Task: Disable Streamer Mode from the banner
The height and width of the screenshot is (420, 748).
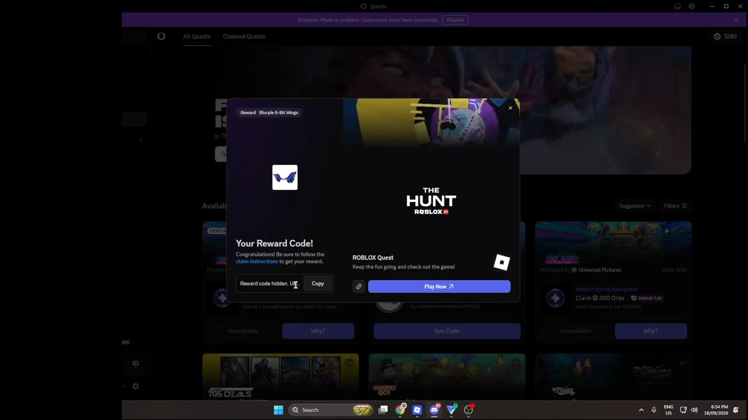Action: point(455,20)
